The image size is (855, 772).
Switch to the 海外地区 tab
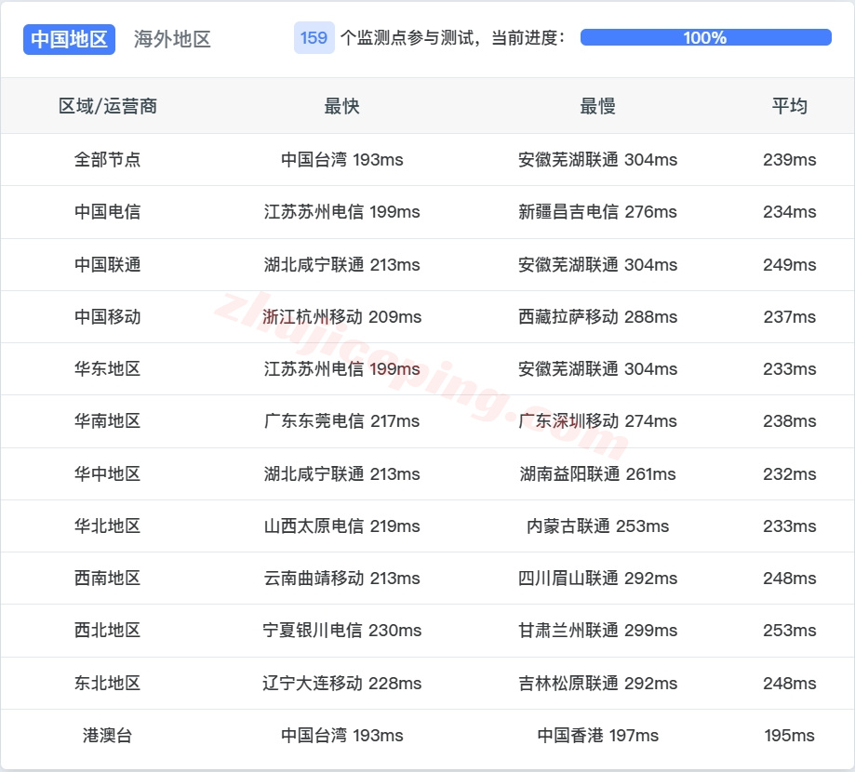[x=171, y=39]
